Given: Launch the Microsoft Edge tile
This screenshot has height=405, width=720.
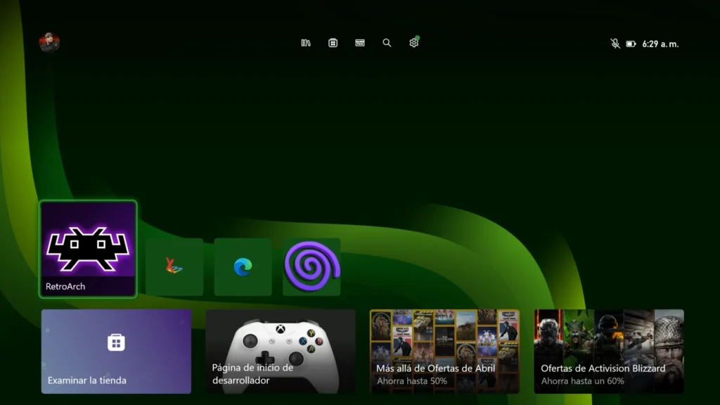Looking at the screenshot, I should tap(243, 266).
